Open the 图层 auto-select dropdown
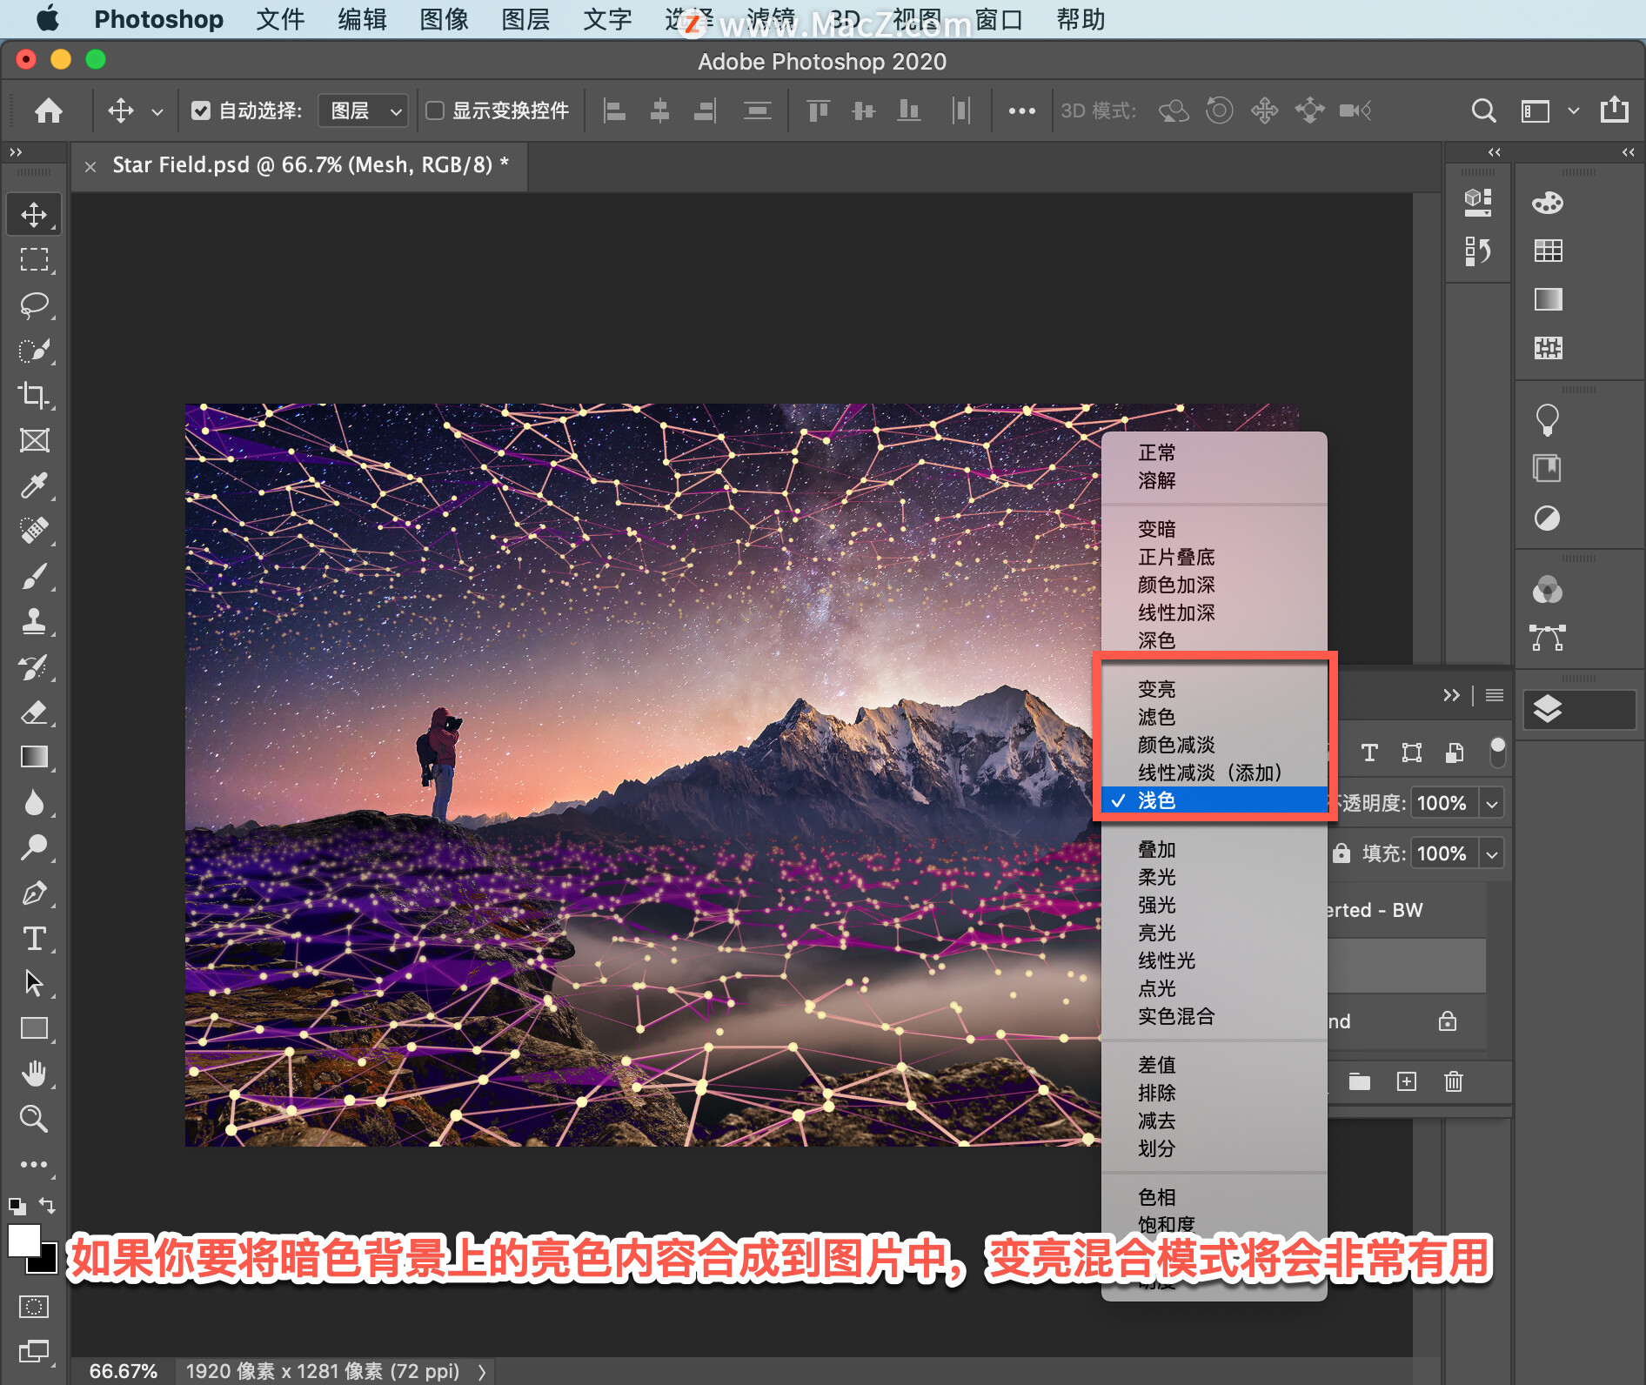Screen dimensions: 1646x1385 (x=363, y=110)
